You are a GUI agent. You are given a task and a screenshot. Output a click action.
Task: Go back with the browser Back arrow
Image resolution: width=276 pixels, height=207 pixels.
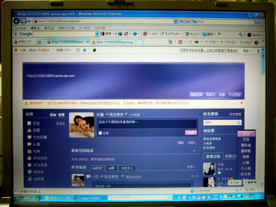17,21
